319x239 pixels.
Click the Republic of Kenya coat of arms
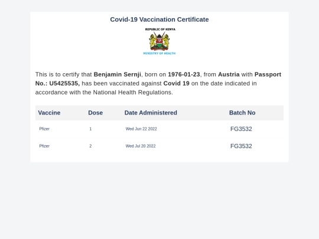[x=159, y=41]
